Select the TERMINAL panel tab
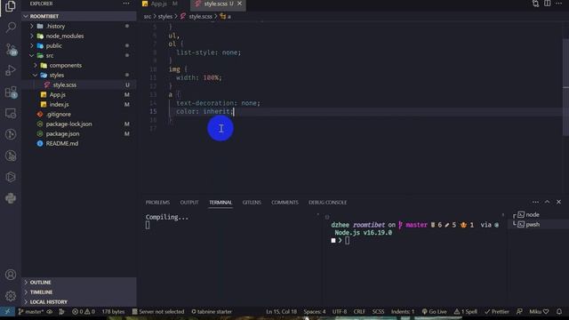569x320 pixels. click(220, 202)
